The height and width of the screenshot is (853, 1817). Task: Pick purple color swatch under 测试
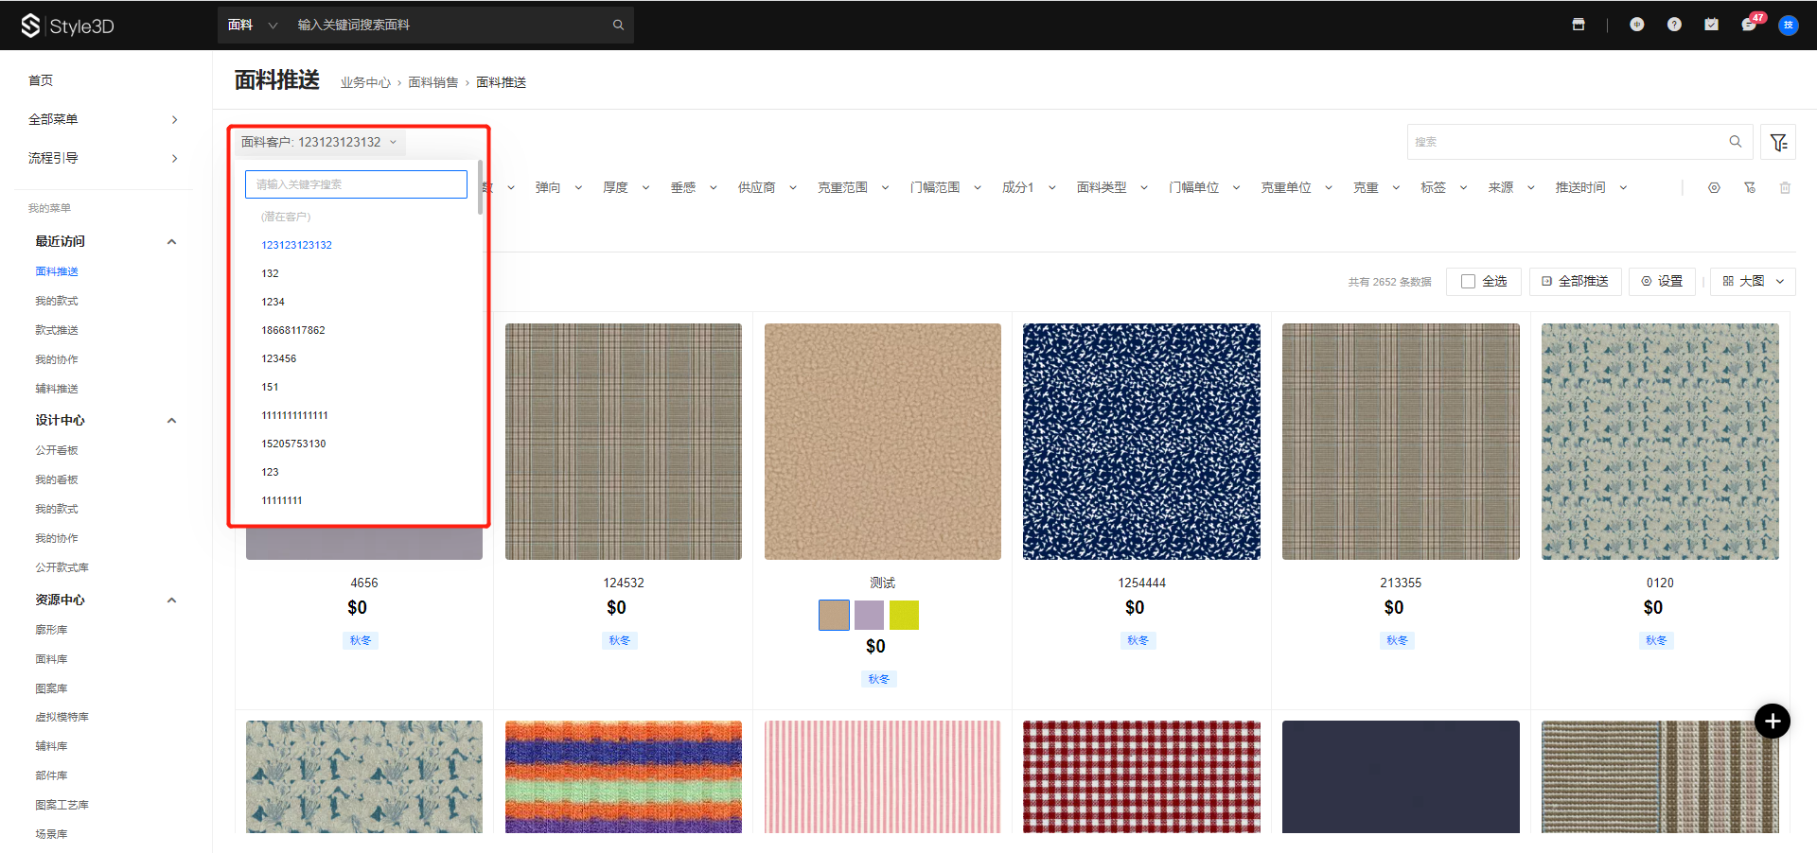point(869,615)
